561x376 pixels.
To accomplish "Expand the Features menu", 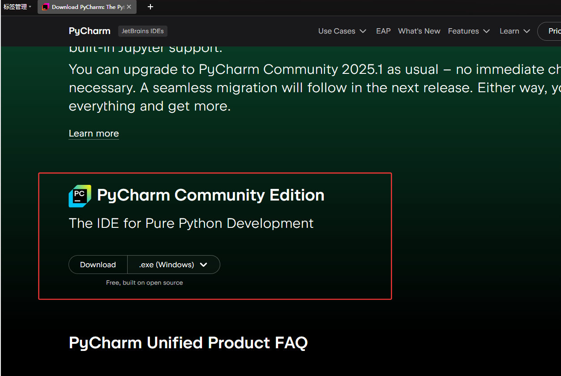I will (x=469, y=31).
